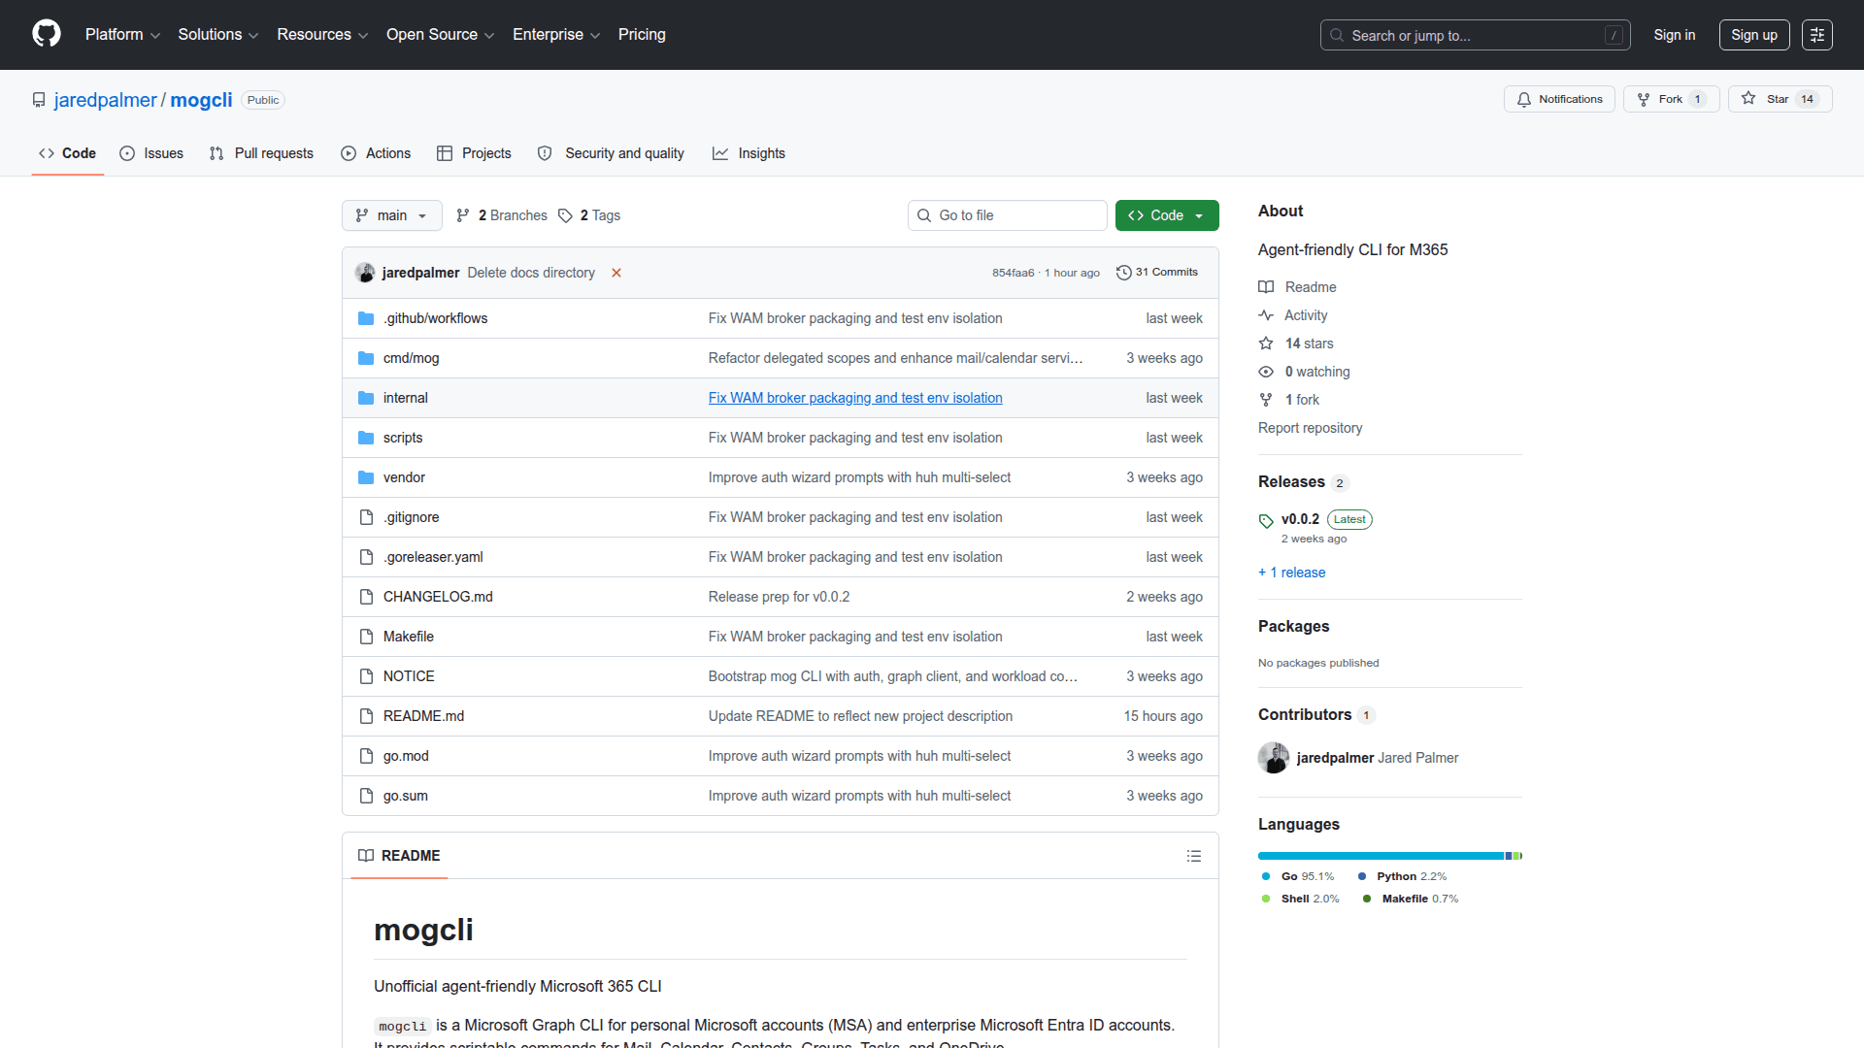Expand the main branch dropdown
Screen dimensions: 1864x1048
[x=391, y=215]
